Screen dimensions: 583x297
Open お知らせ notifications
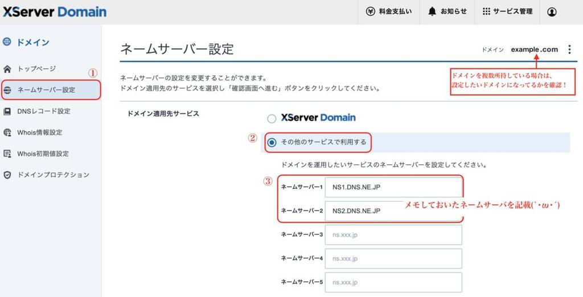(x=454, y=11)
